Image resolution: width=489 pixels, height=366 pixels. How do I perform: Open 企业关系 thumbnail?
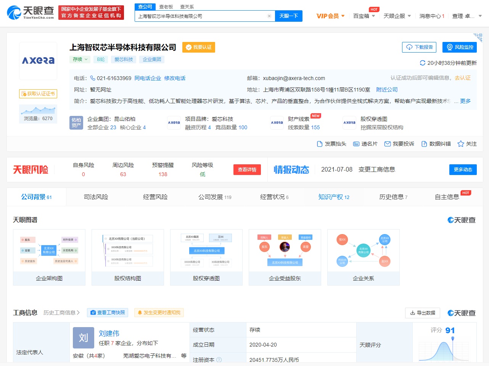click(x=364, y=257)
